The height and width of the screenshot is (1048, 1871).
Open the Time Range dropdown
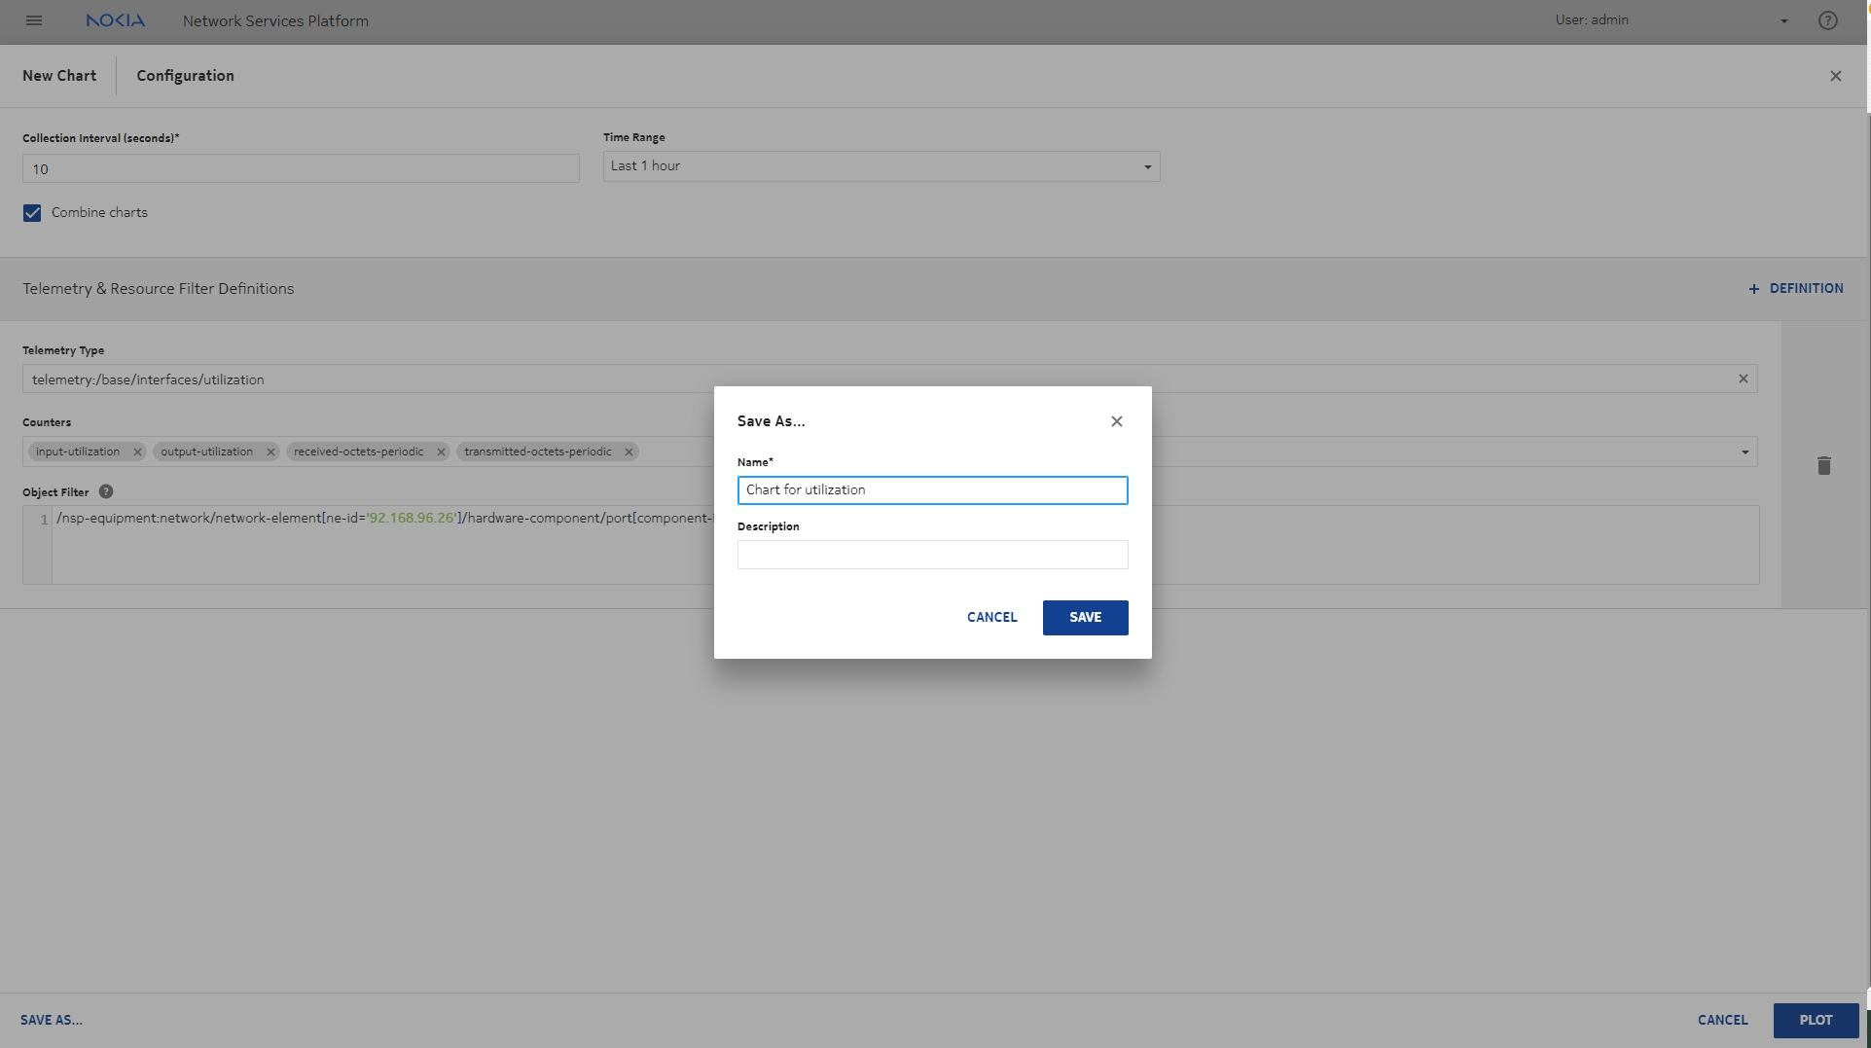[881, 166]
